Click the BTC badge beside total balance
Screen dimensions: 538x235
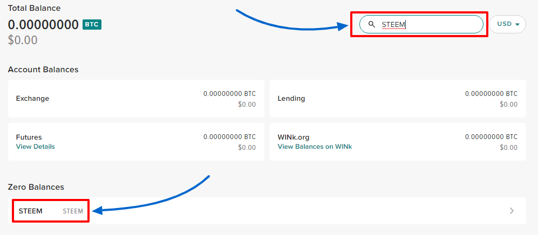tap(92, 24)
